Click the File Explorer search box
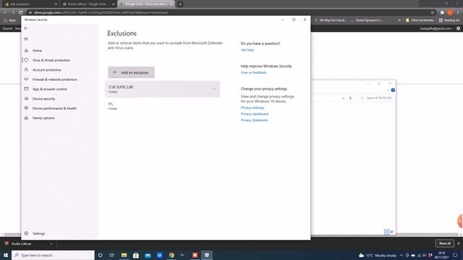 pyautogui.click(x=375, y=98)
